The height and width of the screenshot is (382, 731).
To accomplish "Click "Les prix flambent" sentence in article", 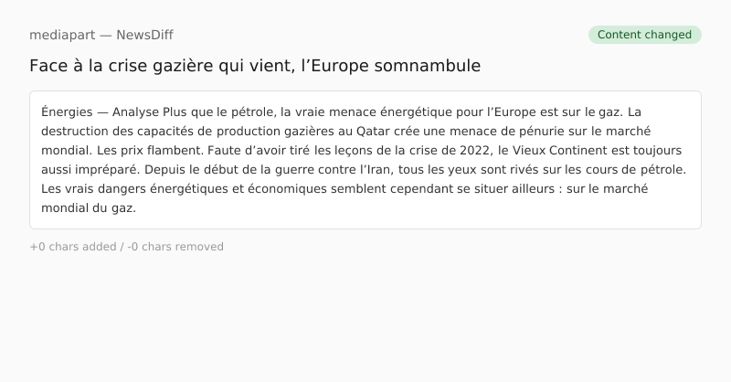I will (147, 151).
